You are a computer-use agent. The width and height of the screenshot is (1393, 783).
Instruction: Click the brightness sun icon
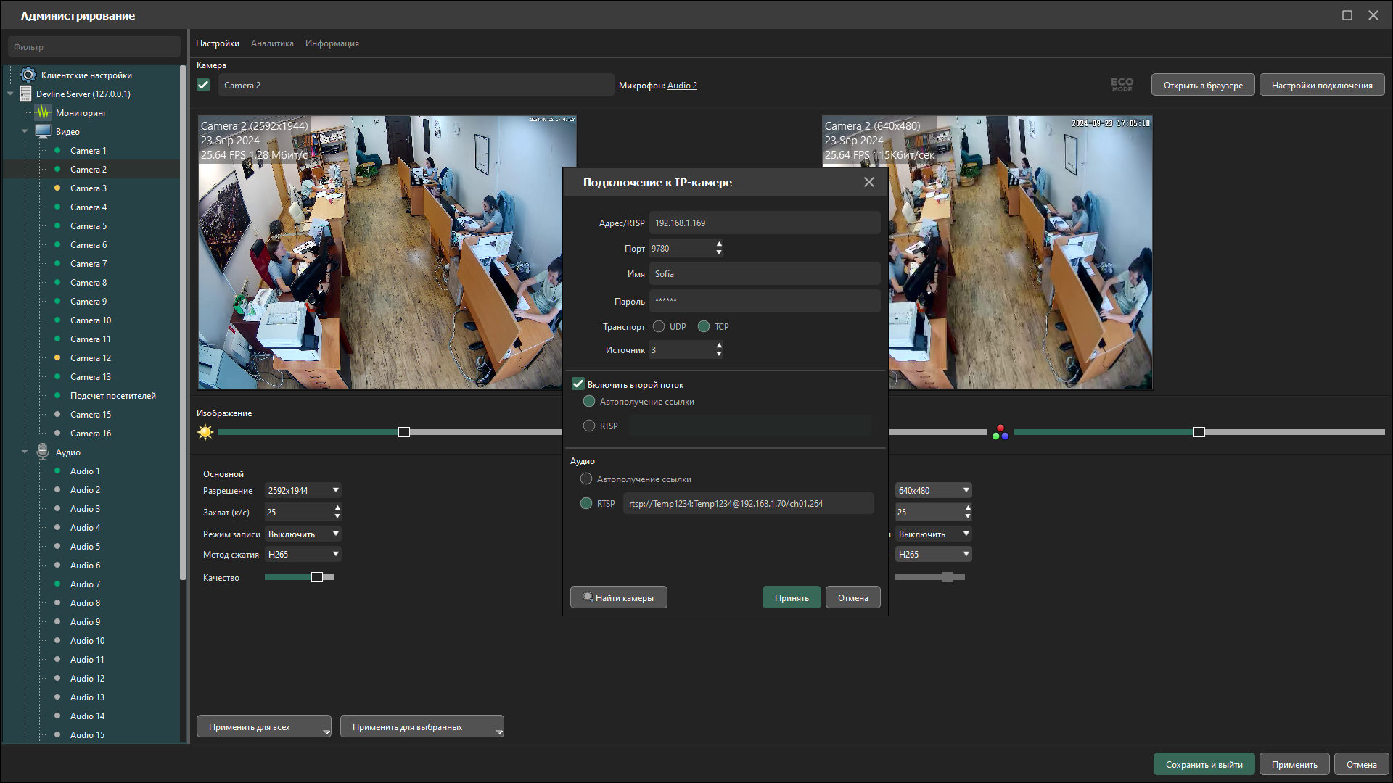tap(205, 433)
